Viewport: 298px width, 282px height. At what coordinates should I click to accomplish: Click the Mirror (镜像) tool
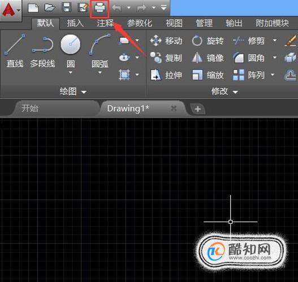click(x=208, y=58)
